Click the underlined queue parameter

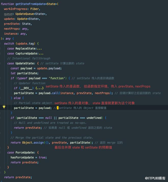click(8, 14)
